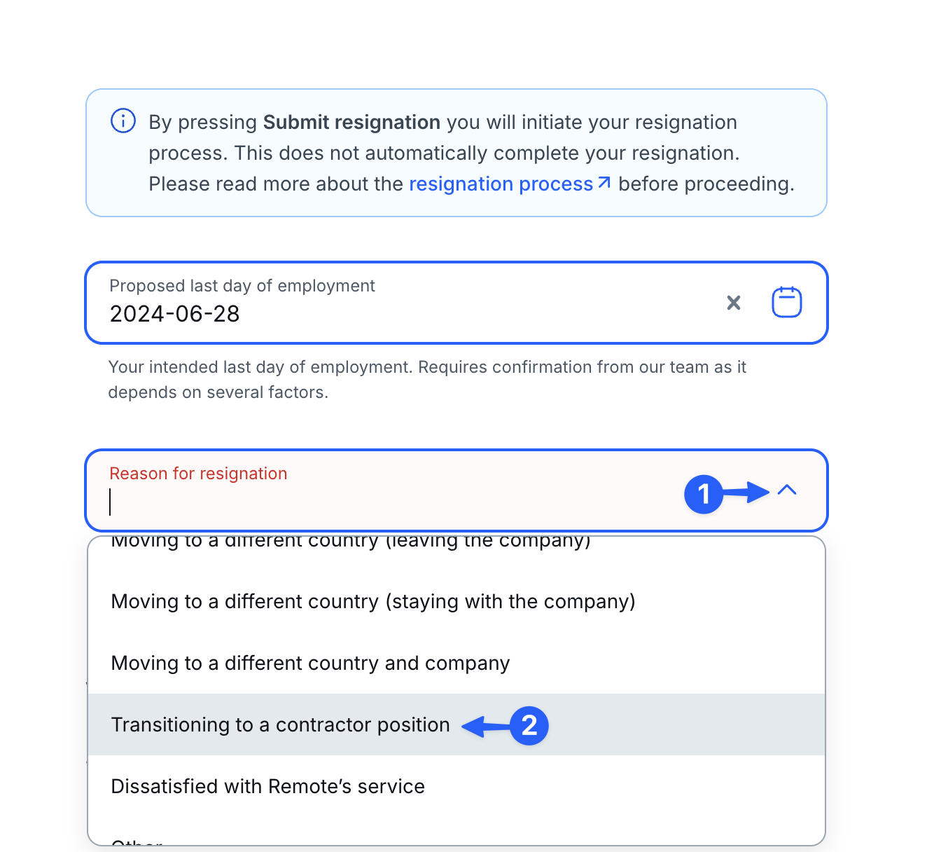927x852 pixels.
Task: Click the Proposed last day of employment label
Action: tap(242, 286)
